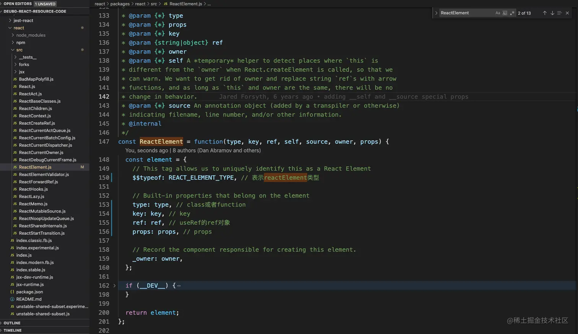This screenshot has height=334, width=578.
Task: Click the Find in Selection icon
Action: click(x=559, y=13)
